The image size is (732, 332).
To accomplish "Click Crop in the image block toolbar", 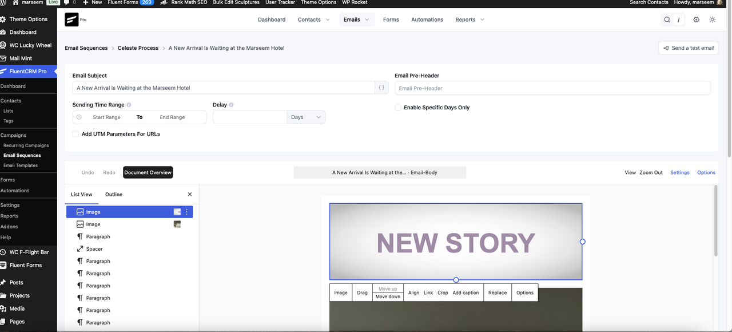I will pos(443,293).
